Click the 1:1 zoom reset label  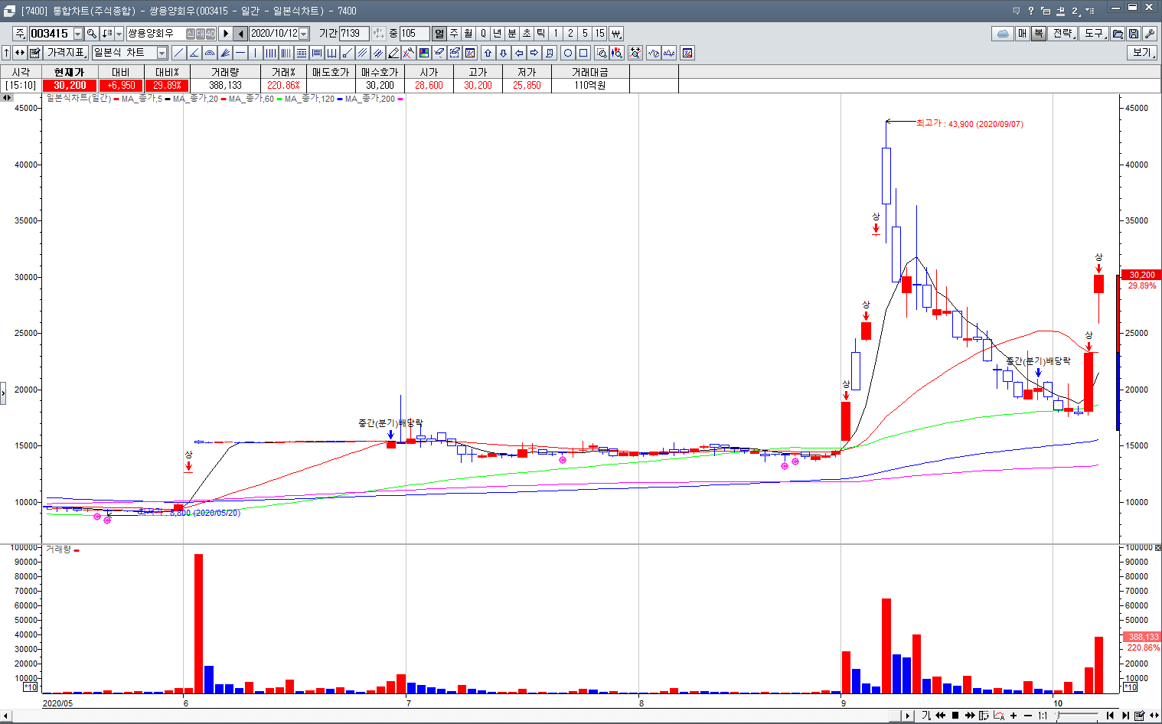pos(1043,716)
